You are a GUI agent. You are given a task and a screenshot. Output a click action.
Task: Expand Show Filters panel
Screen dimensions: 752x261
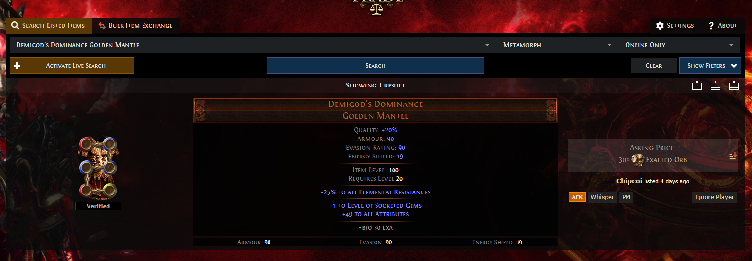point(710,66)
